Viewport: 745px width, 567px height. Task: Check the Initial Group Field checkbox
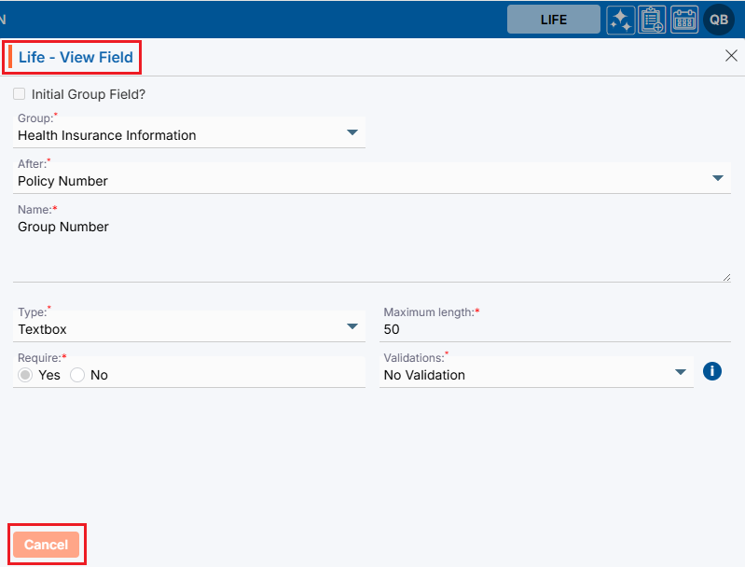[20, 94]
